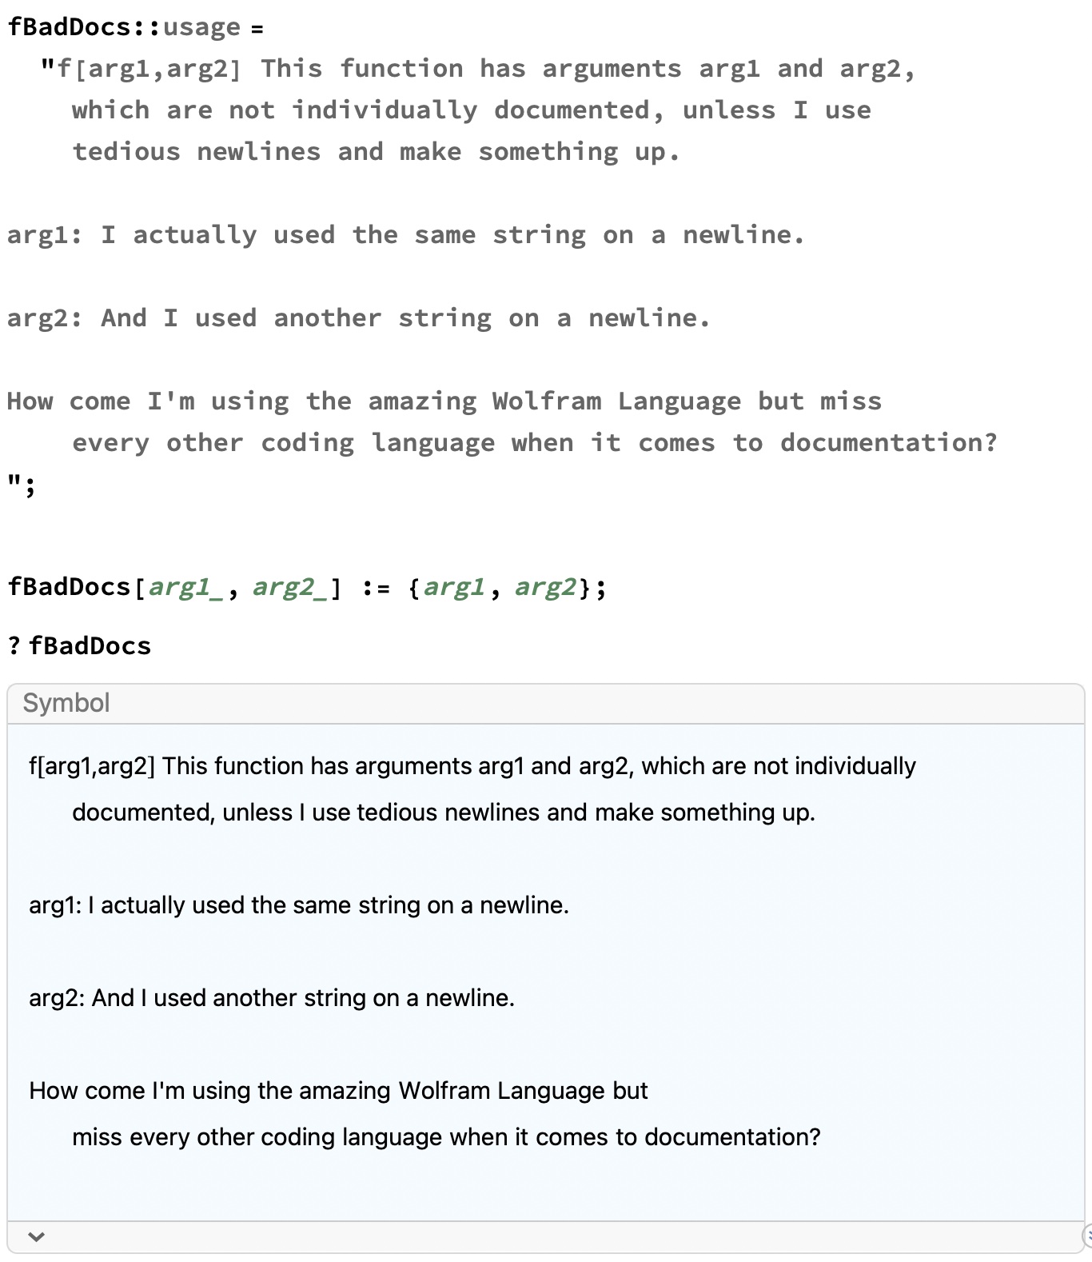
Task: Expand the chevron at the bottom of the usage panel
Action: (x=36, y=1237)
